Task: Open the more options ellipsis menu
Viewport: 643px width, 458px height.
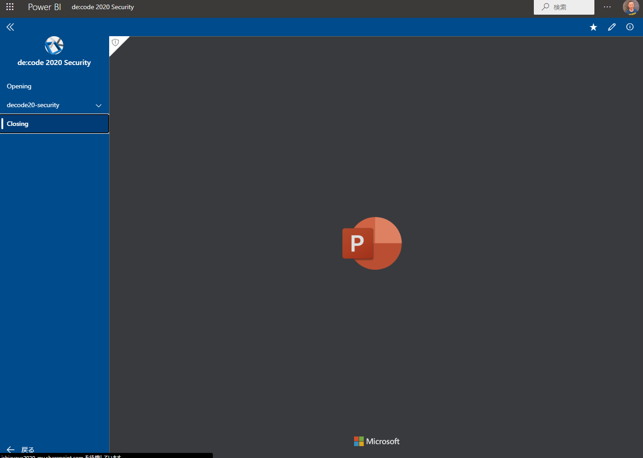Action: [607, 7]
